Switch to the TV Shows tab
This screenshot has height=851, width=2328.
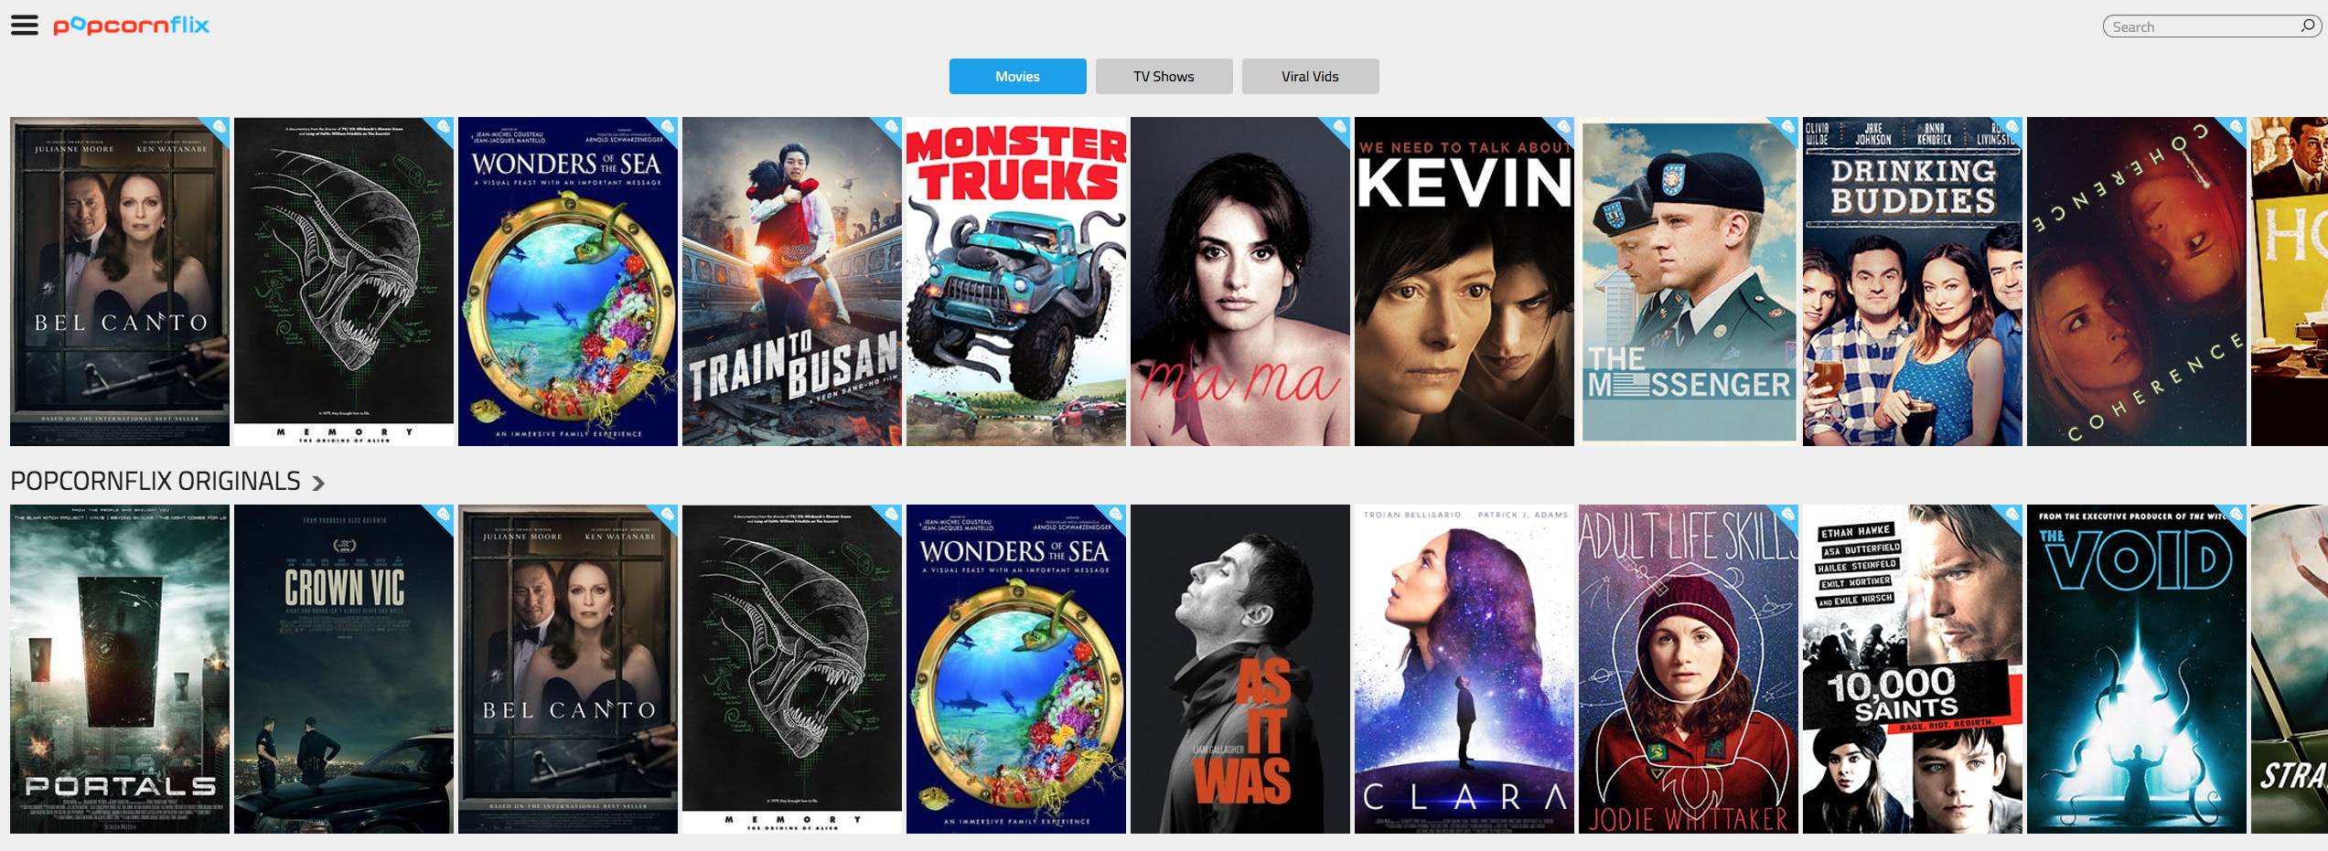[x=1164, y=76]
